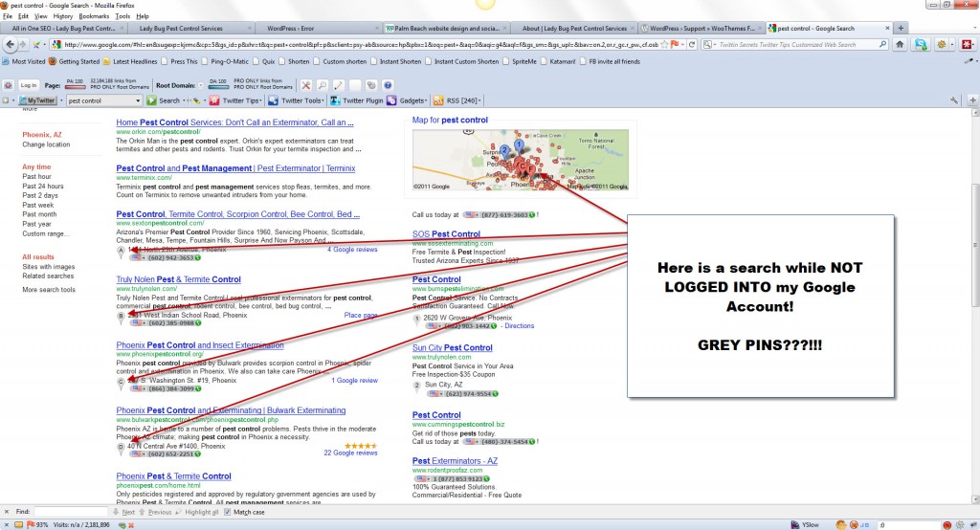Click the wrench icon on toolbar right

(x=954, y=100)
